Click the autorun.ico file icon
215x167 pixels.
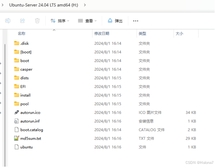pyautogui.click(x=17, y=112)
